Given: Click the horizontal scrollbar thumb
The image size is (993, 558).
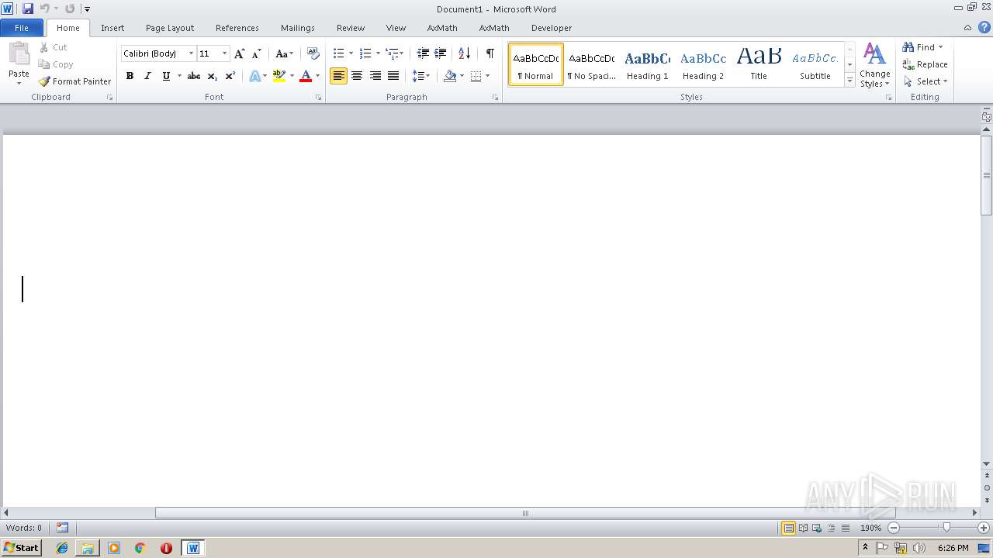Looking at the screenshot, I should click(525, 513).
